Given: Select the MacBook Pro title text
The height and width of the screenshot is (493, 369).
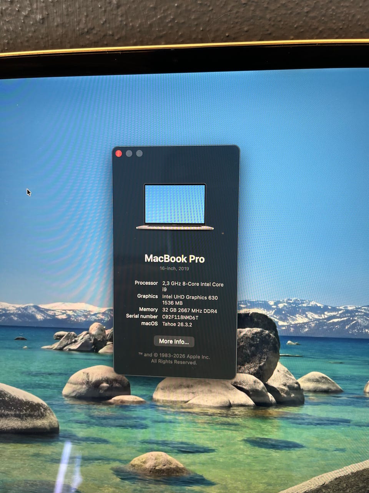Looking at the screenshot, I should (175, 258).
